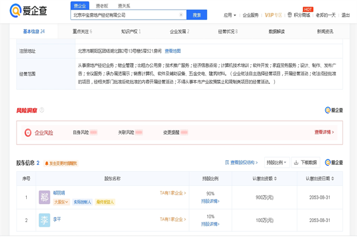
Task: Click the 变更提醒 item
Action: pyautogui.click(x=176, y=132)
